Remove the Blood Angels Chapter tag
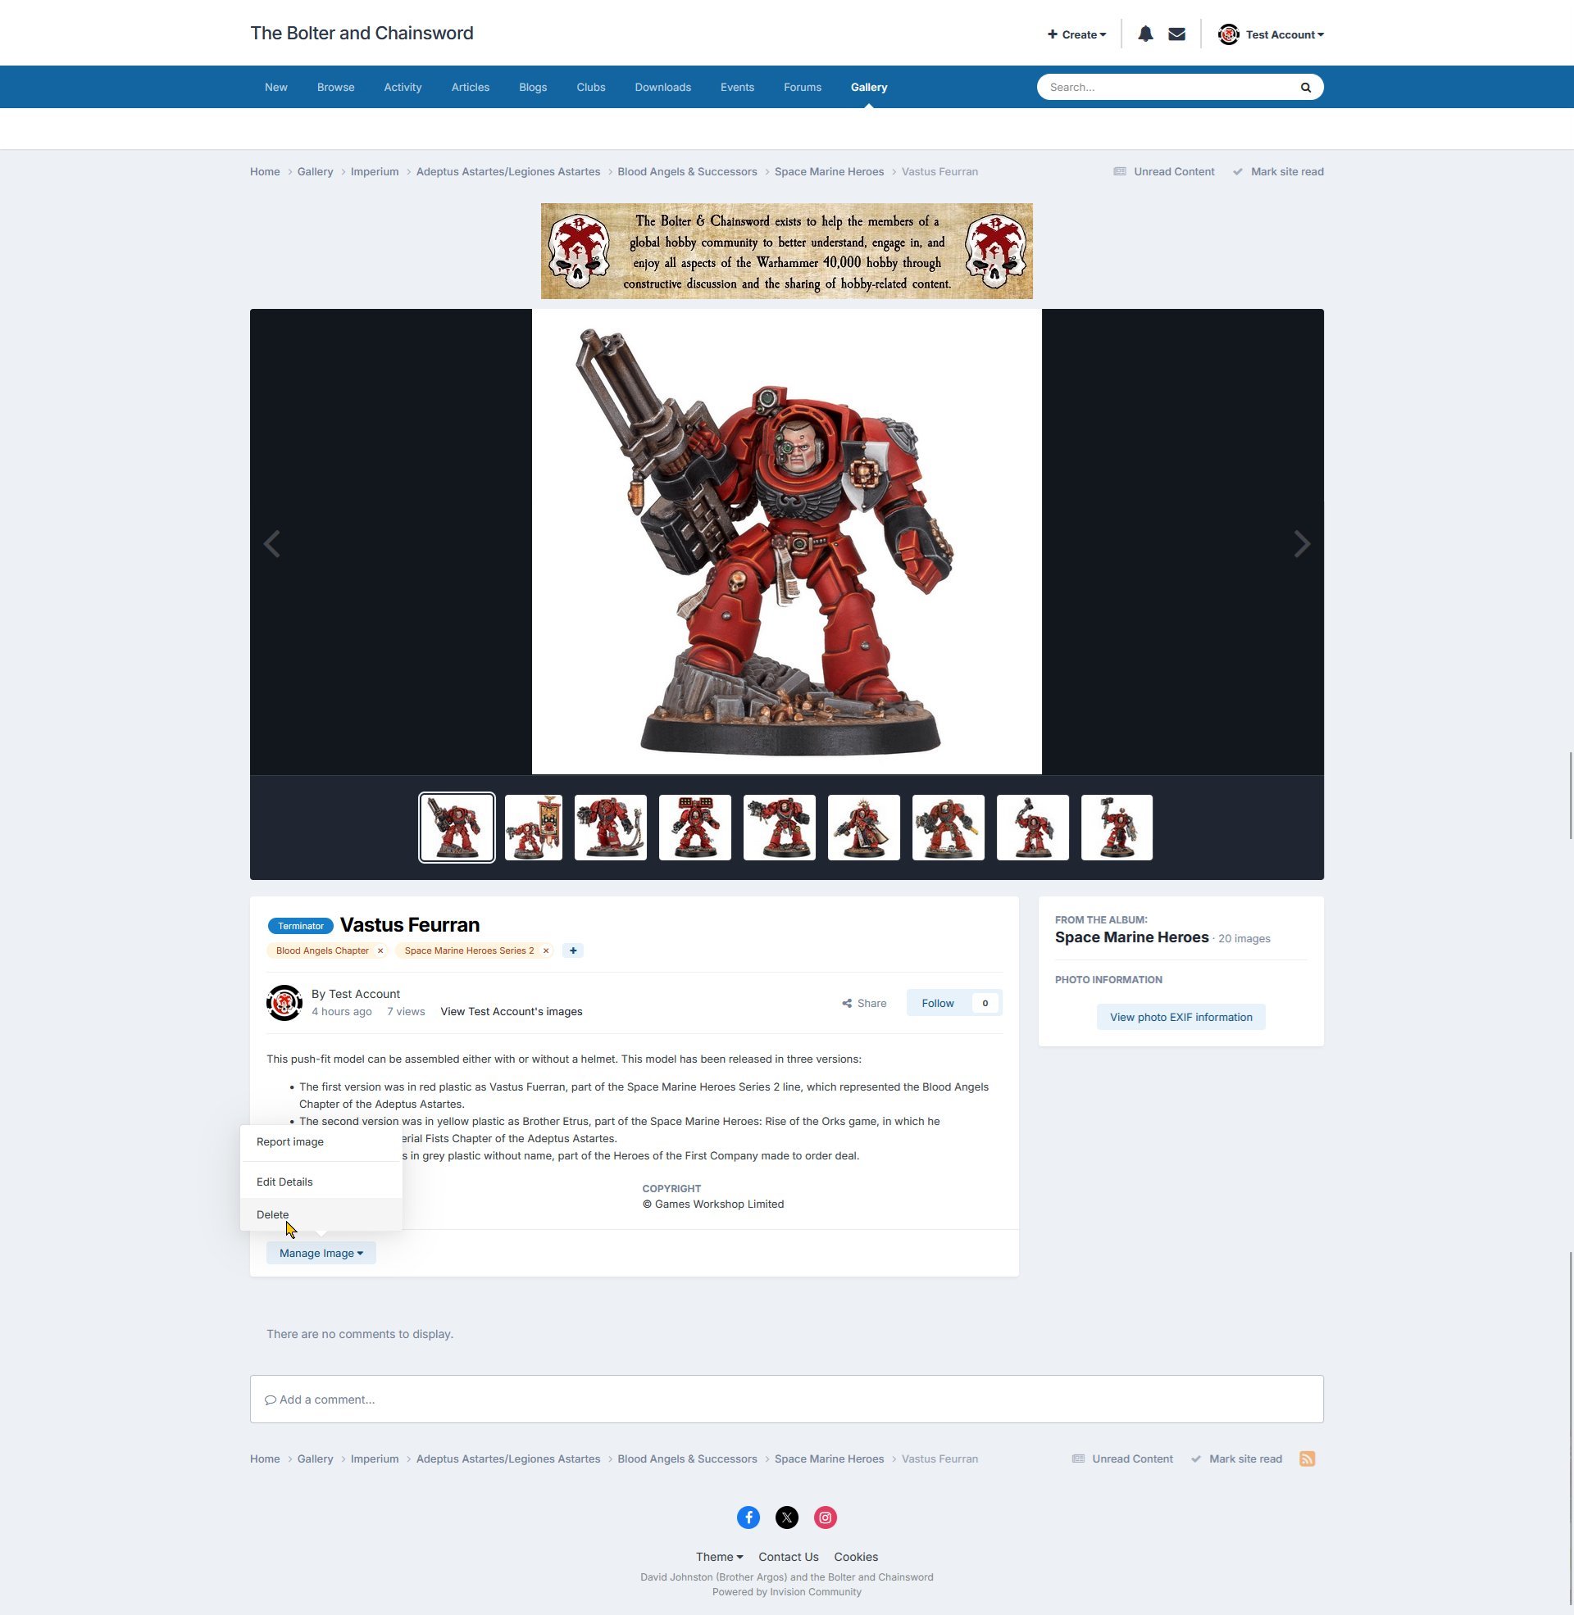The image size is (1574, 1615). pyautogui.click(x=380, y=950)
